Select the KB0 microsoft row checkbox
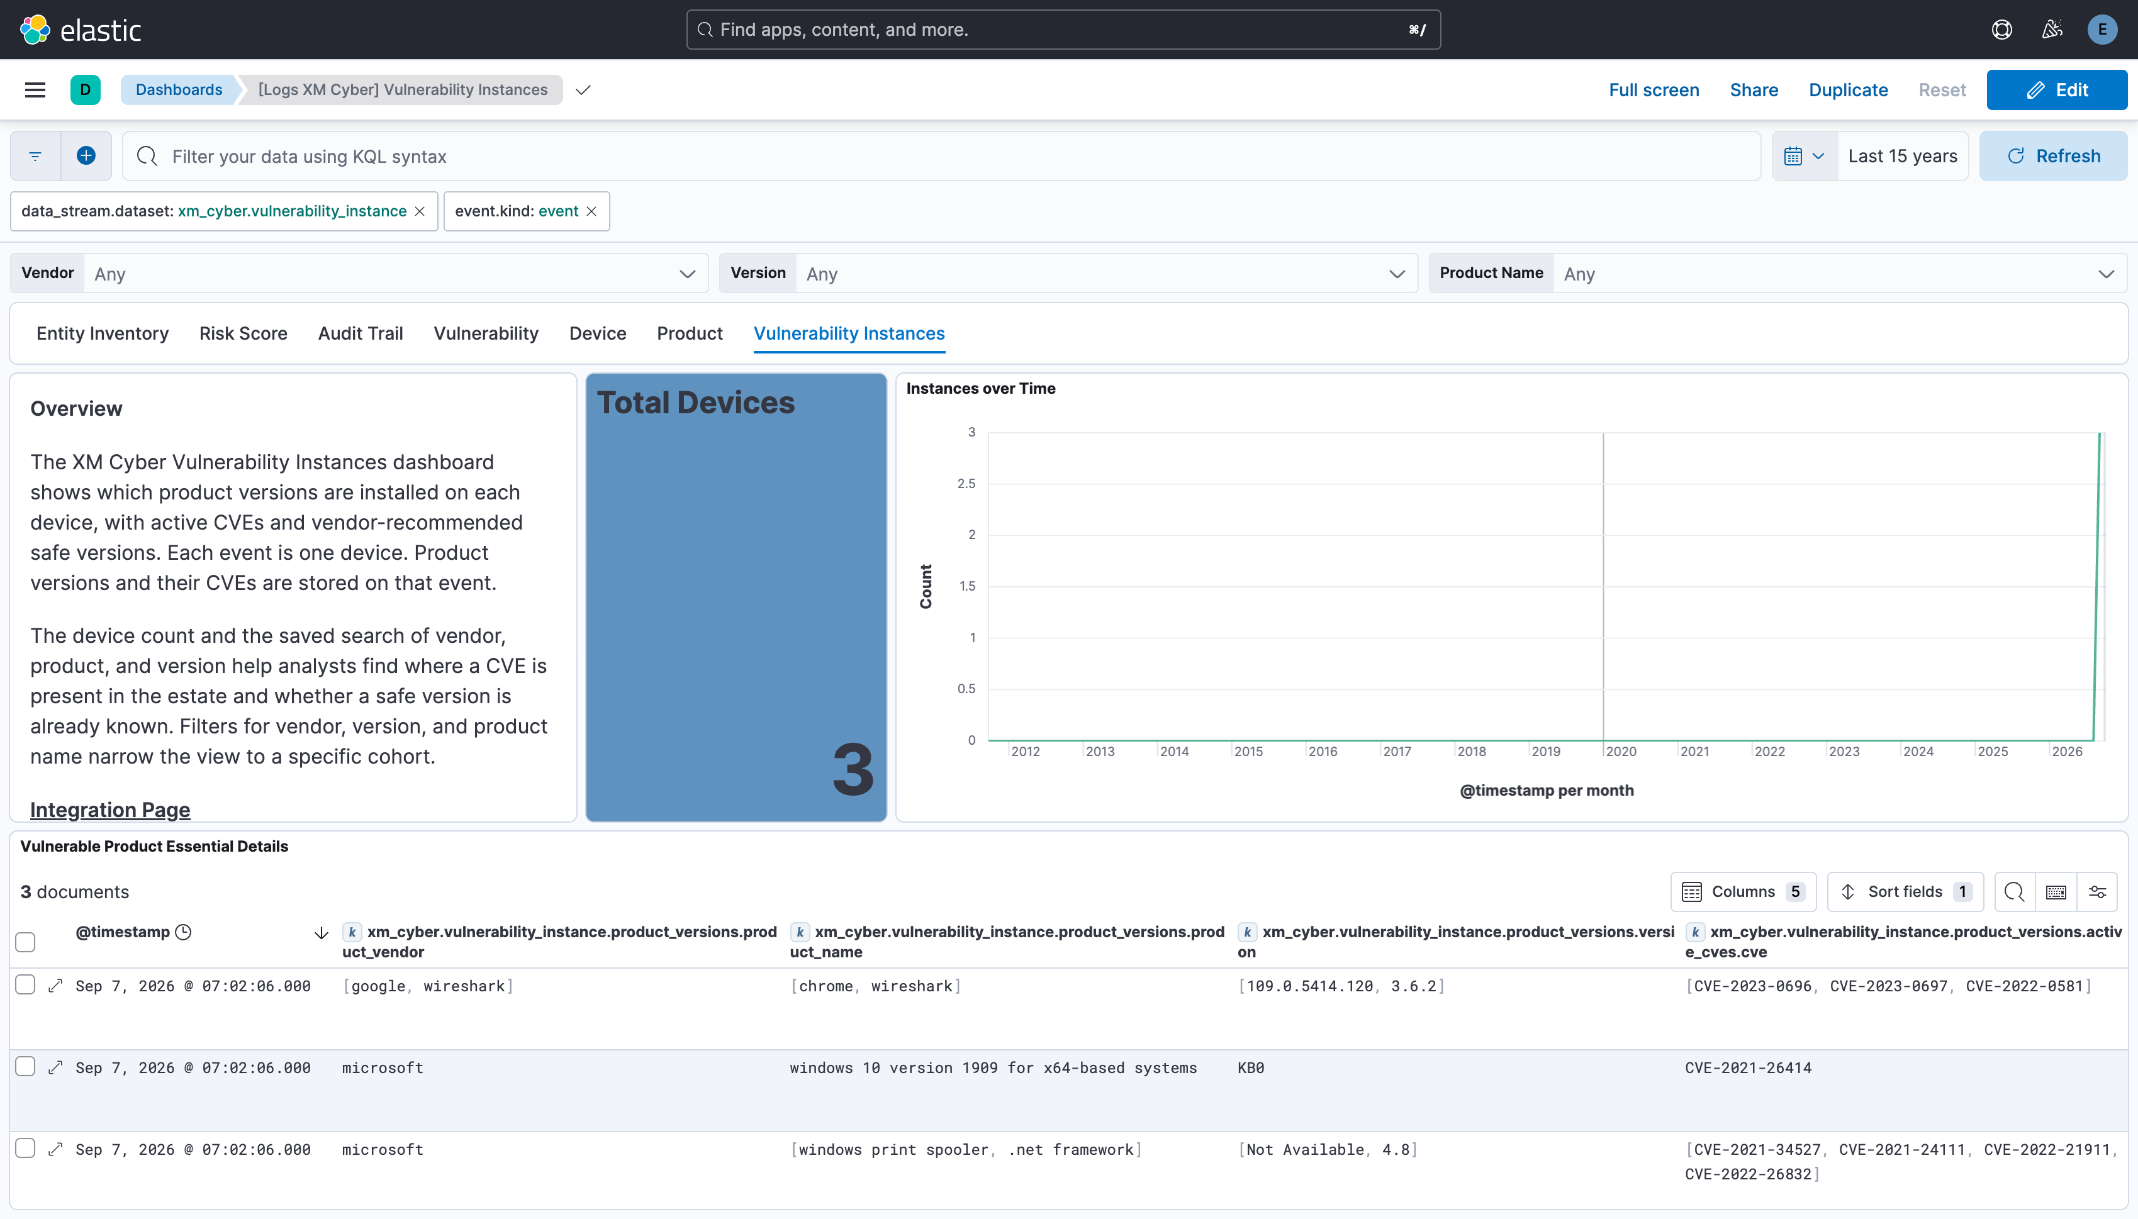2138x1219 pixels. 26,1067
